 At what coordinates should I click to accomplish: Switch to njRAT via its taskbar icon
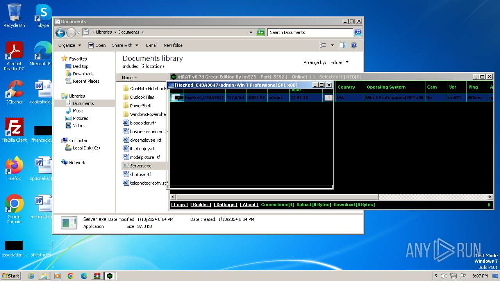(x=110, y=276)
